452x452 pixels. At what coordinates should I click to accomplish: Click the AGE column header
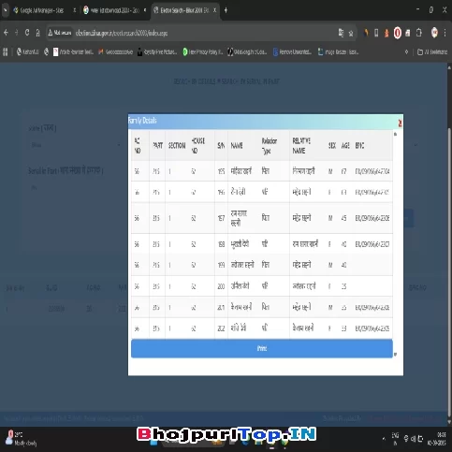tap(345, 146)
